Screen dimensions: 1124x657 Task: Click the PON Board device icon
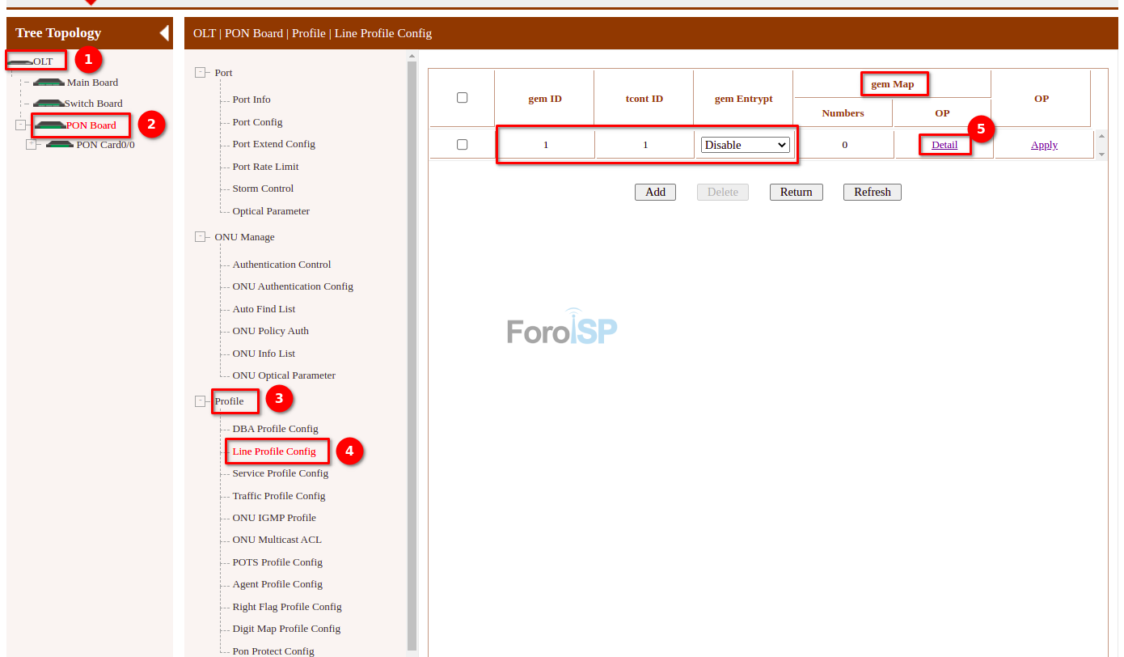click(50, 125)
